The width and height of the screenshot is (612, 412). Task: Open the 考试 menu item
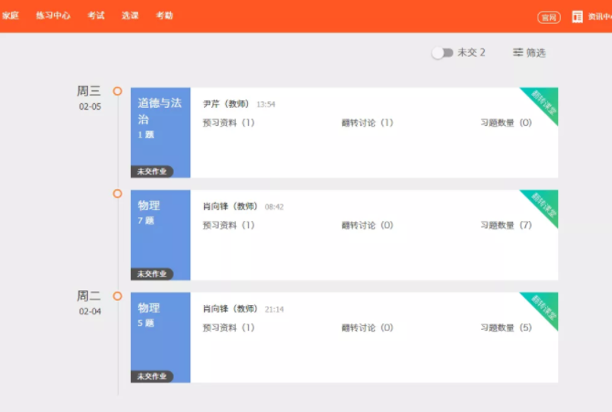pyautogui.click(x=96, y=16)
